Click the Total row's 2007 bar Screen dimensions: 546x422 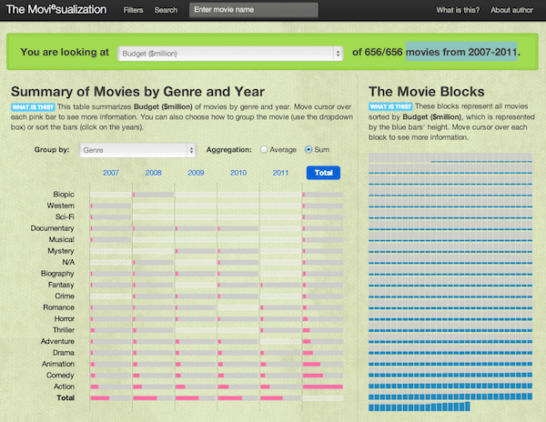pos(100,398)
